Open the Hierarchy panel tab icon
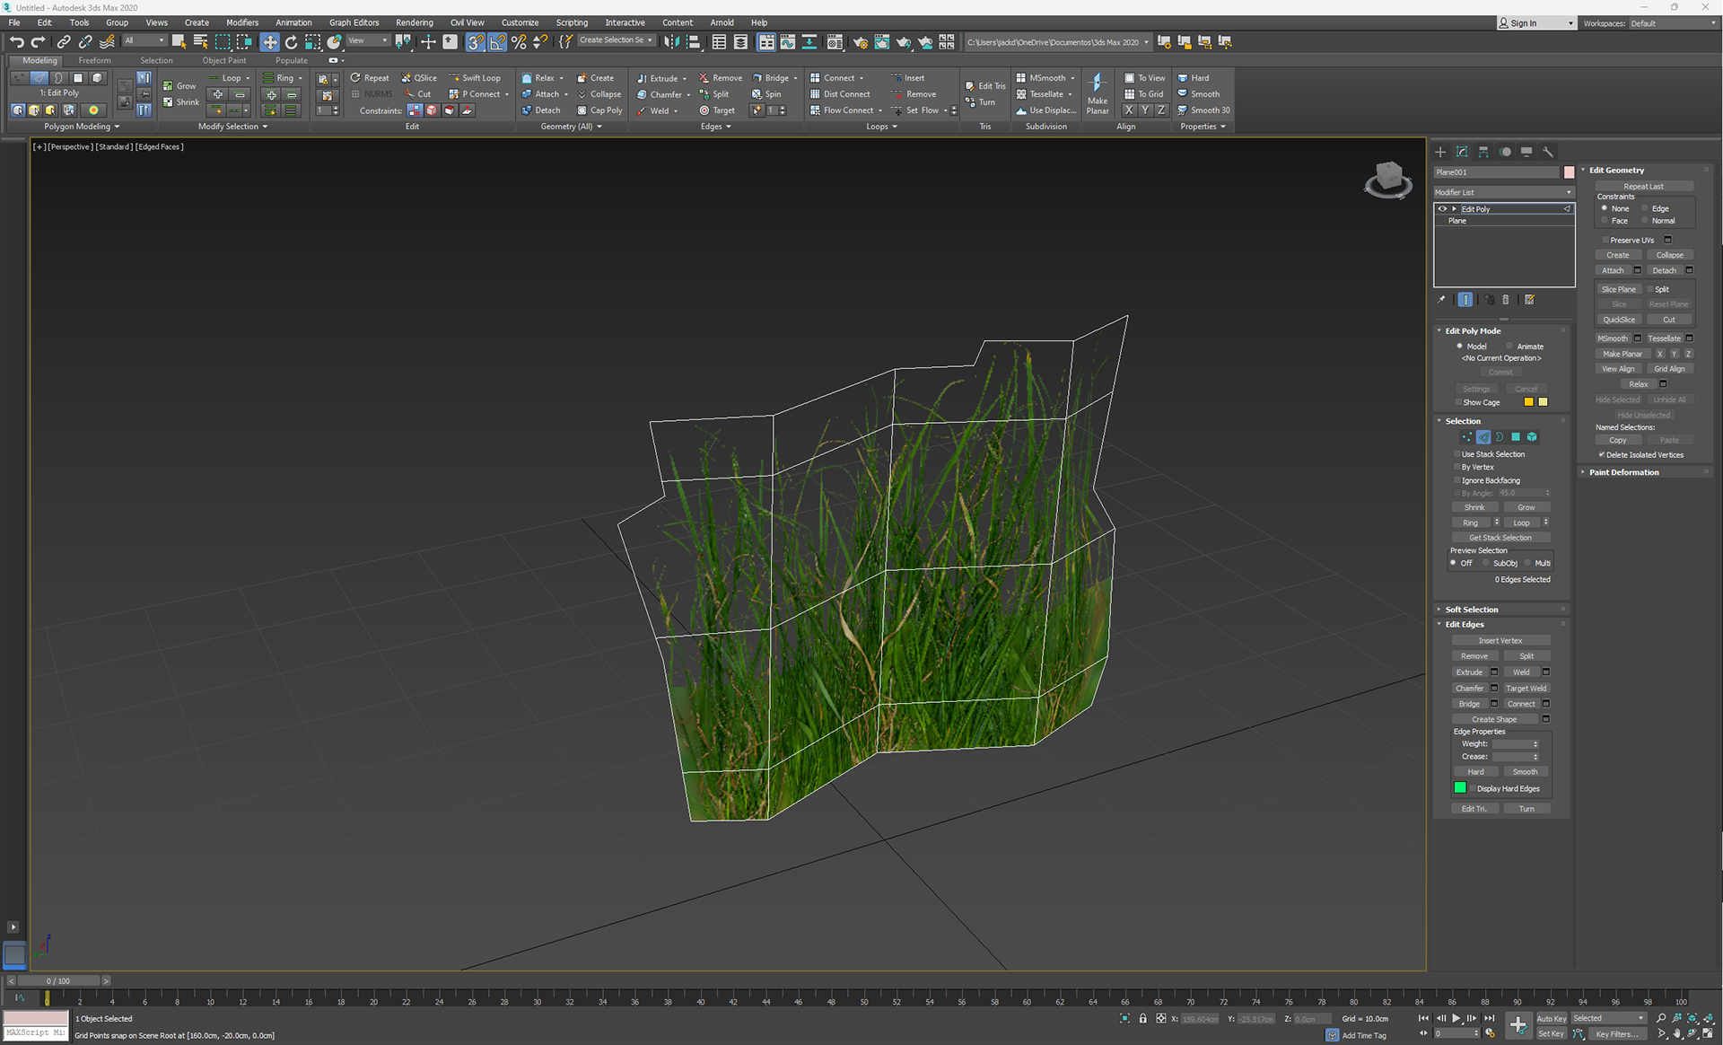Image resolution: width=1723 pixels, height=1045 pixels. click(1483, 152)
